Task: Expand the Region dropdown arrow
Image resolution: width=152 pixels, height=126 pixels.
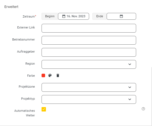Action: point(130,64)
